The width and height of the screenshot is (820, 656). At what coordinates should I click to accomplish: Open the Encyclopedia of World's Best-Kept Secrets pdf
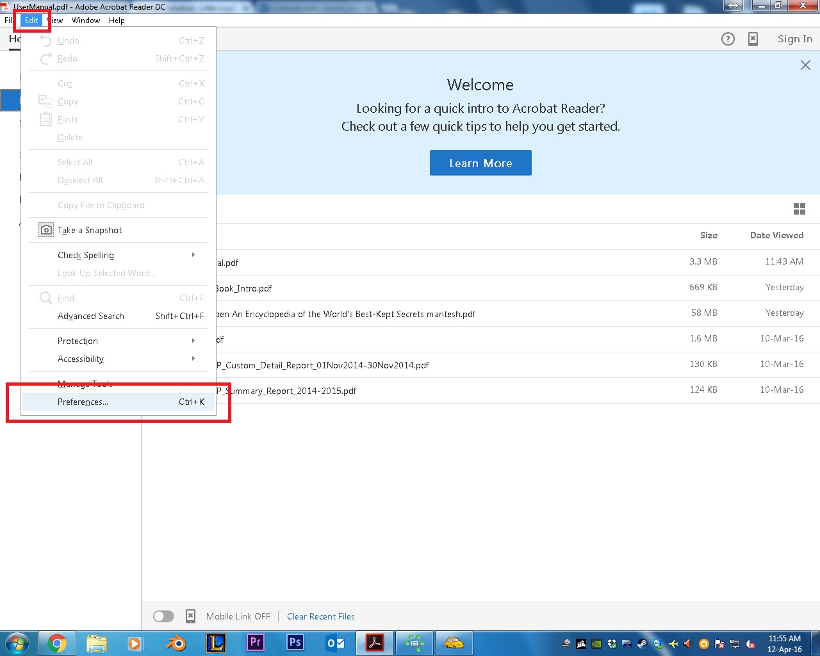click(480, 313)
